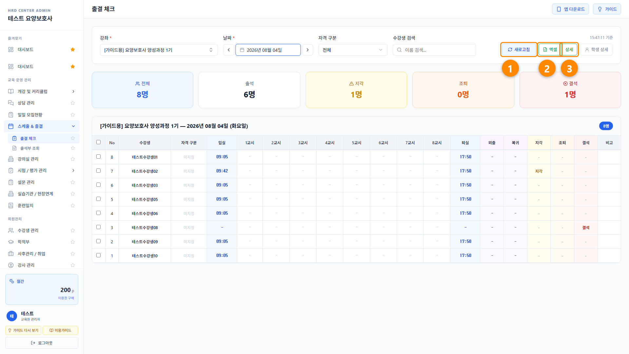The width and height of the screenshot is (629, 354).
Task: Open the 이용가이드 button
Action: pos(60,330)
